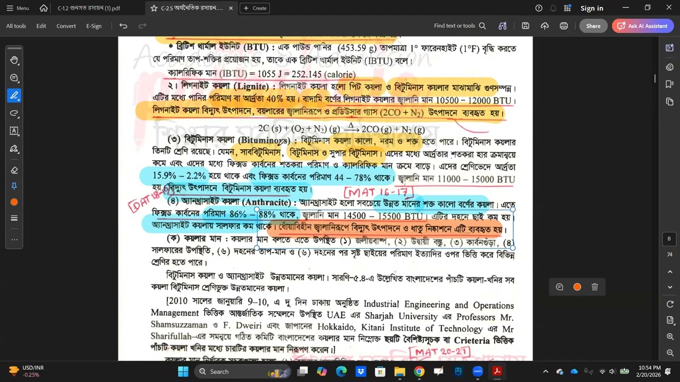Select the freehand draw lasso tool
The image size is (680, 382).
point(14,113)
